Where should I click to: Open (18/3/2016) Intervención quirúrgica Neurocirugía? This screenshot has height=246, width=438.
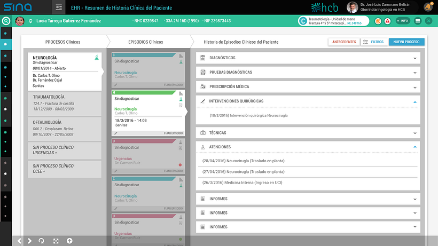248,115
